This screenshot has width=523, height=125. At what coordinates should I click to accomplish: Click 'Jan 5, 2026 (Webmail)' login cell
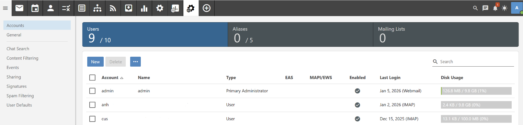(400, 91)
